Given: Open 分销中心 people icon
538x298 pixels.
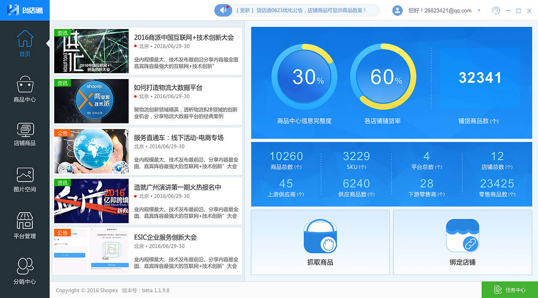Looking at the screenshot, I should (x=25, y=266).
